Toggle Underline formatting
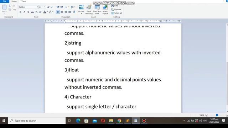228x128 pixels. (x=28, y=12)
